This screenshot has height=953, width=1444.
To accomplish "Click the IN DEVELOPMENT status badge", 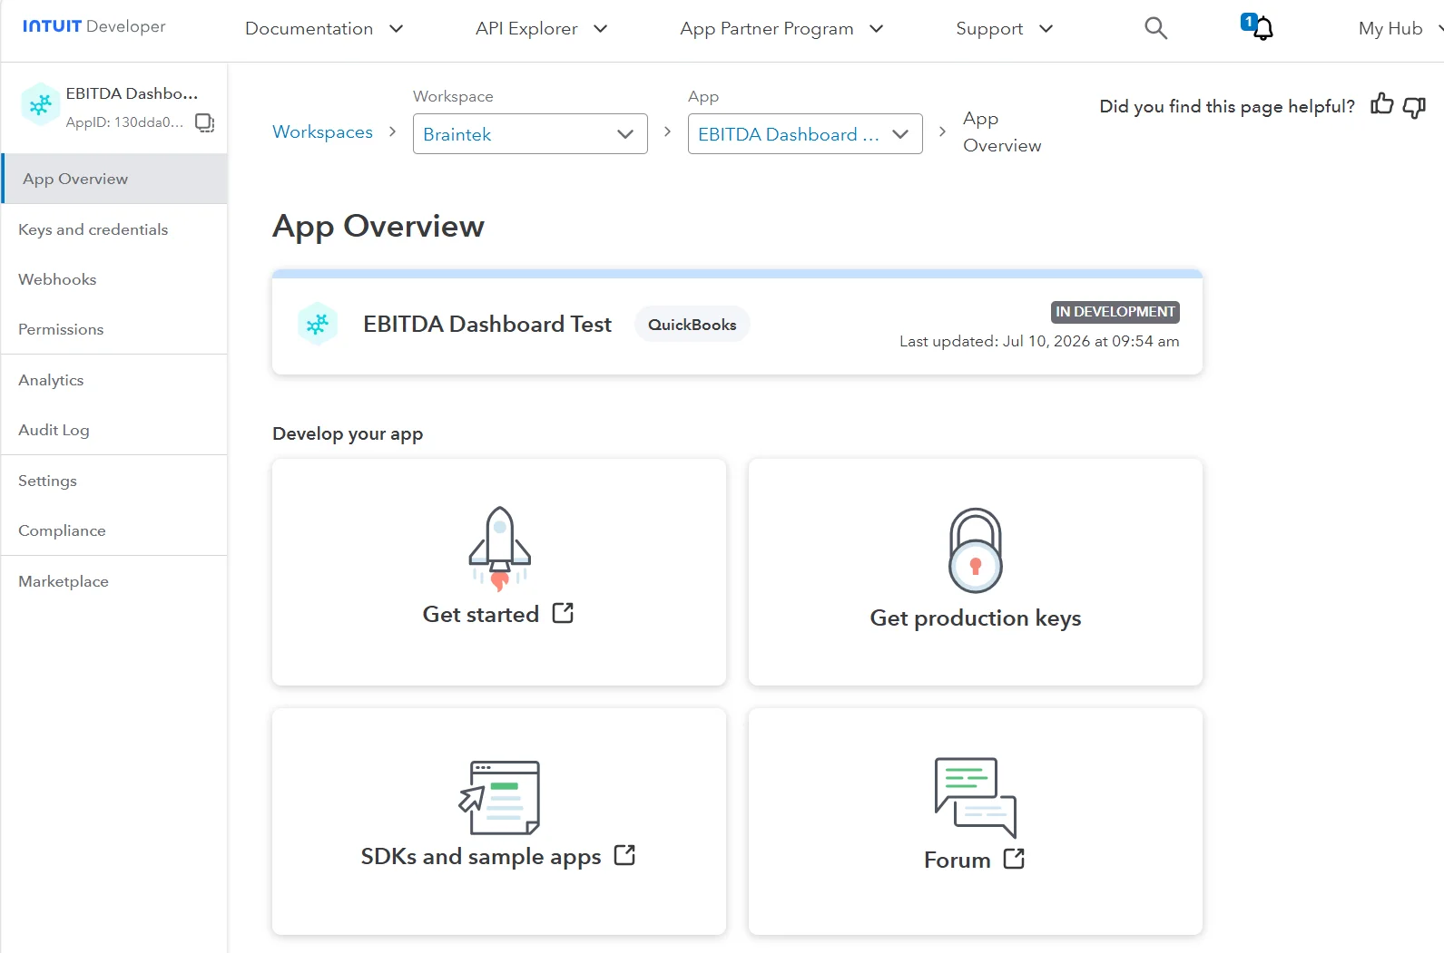I will (x=1115, y=312).
